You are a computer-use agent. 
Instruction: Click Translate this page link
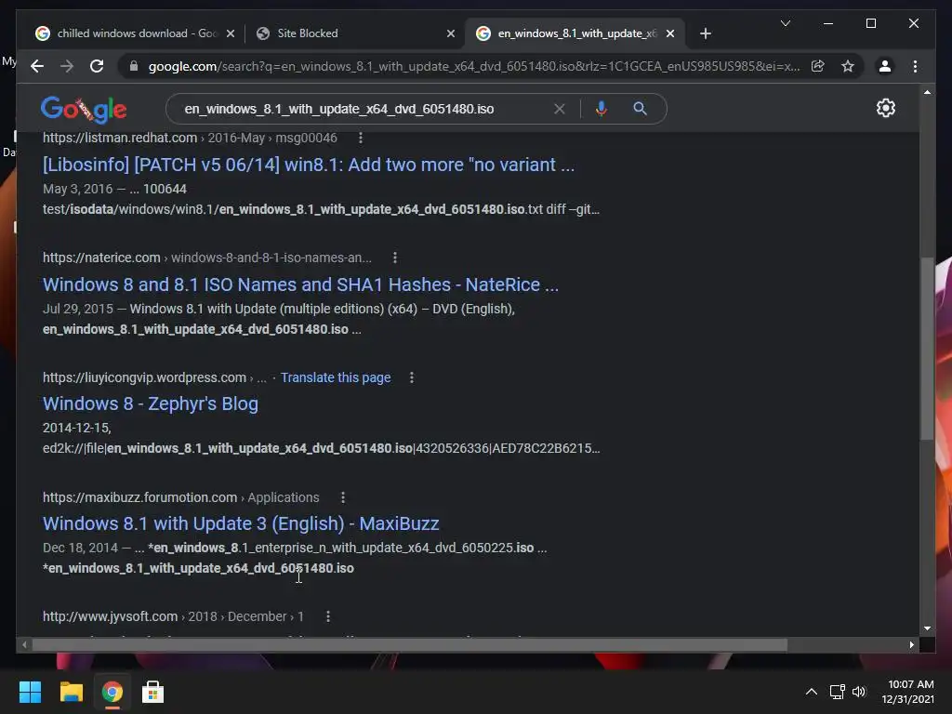[x=336, y=377]
